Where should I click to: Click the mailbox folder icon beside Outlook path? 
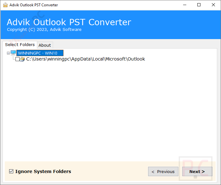pyautogui.click(x=22, y=59)
